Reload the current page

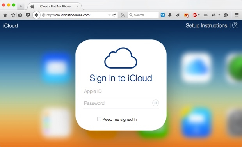(x=114, y=15)
